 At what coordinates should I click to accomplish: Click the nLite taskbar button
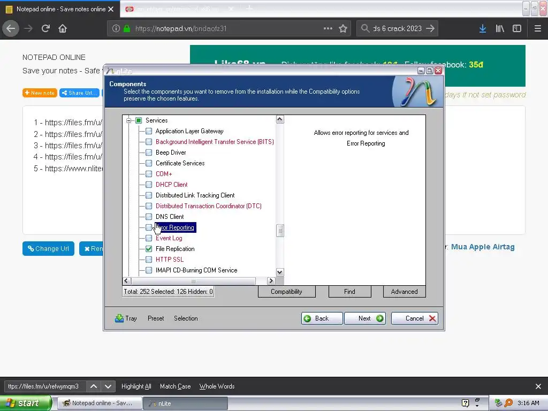[x=186, y=403]
